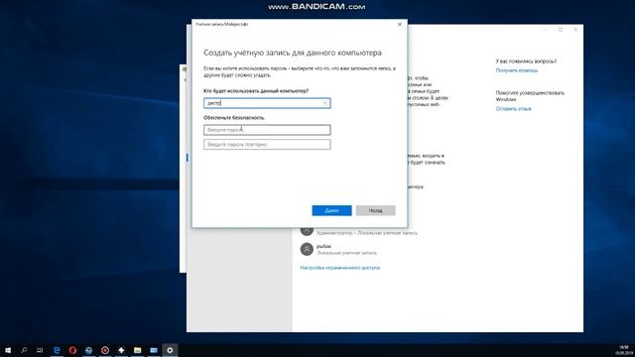Open the Windows Start menu
This screenshot has height=357, width=635.
(8, 350)
